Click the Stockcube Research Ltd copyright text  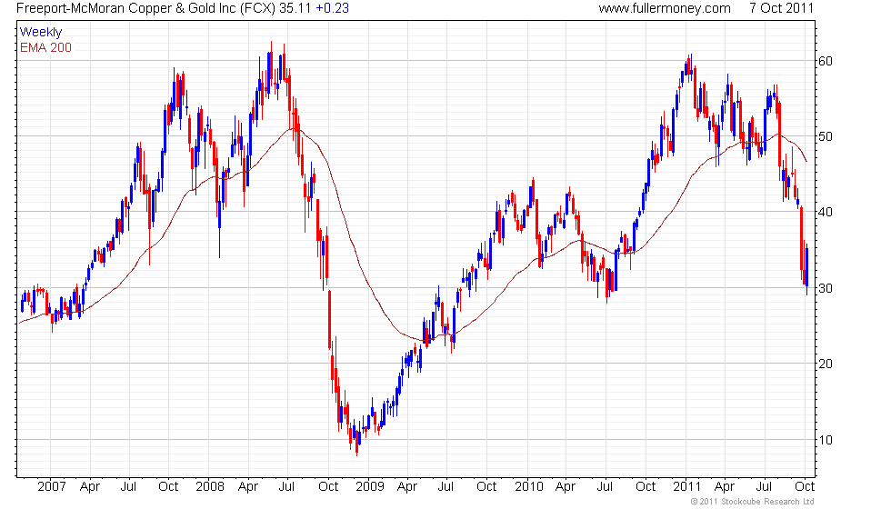click(753, 502)
